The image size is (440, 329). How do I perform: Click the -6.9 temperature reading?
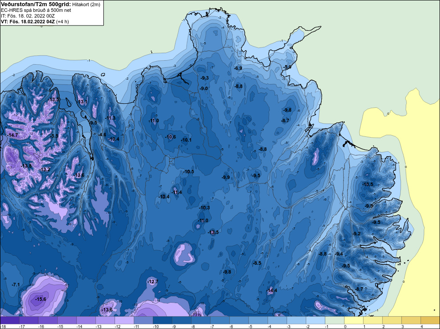[x=238, y=68]
